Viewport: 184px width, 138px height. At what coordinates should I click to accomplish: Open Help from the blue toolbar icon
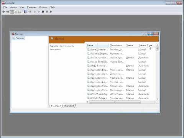[x=25, y=12]
